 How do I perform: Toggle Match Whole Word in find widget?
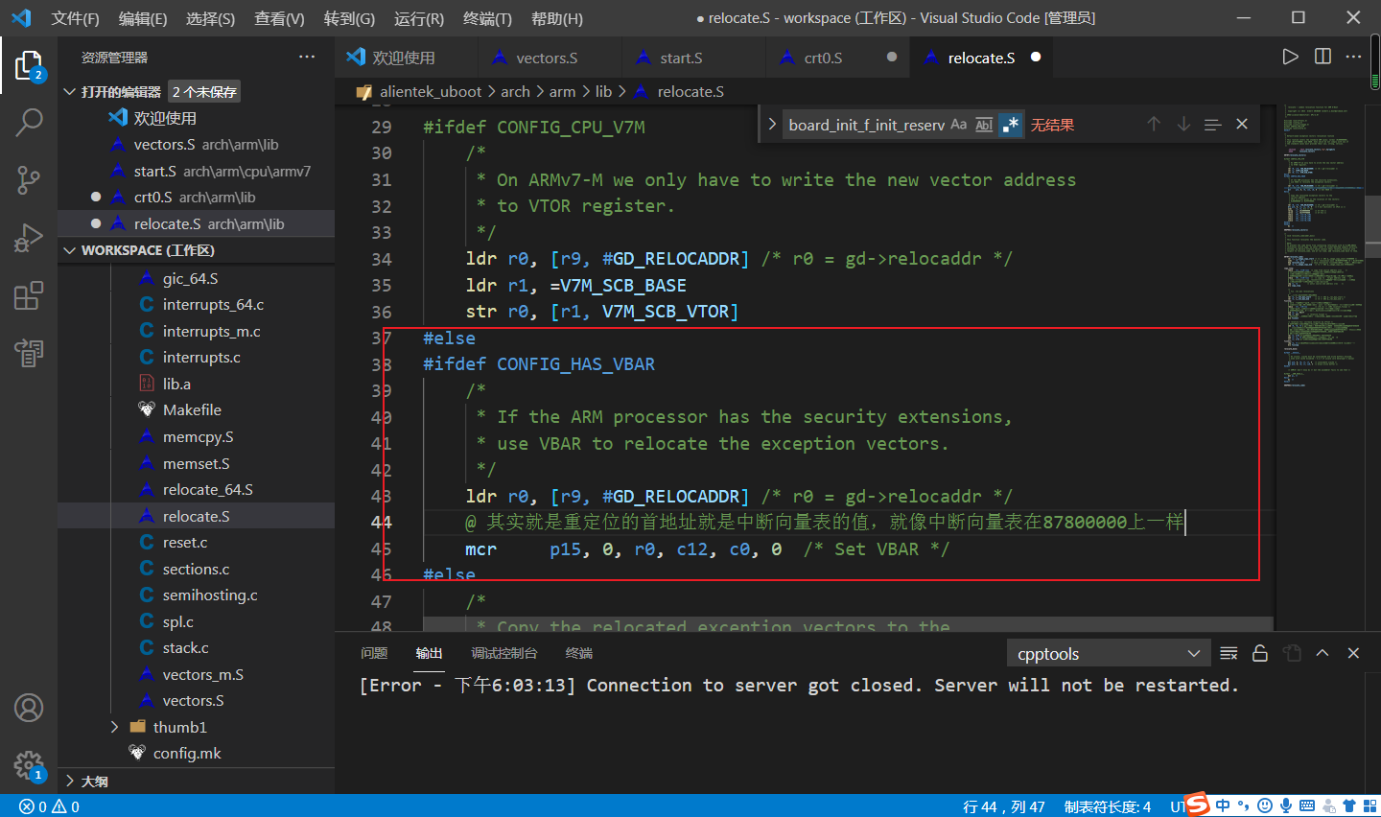(x=984, y=125)
